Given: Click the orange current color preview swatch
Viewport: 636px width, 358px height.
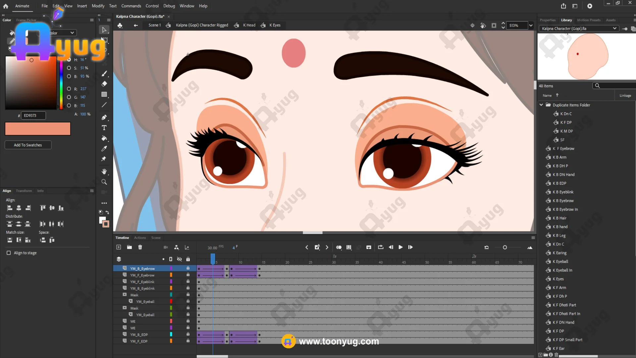Looking at the screenshot, I should point(38,129).
